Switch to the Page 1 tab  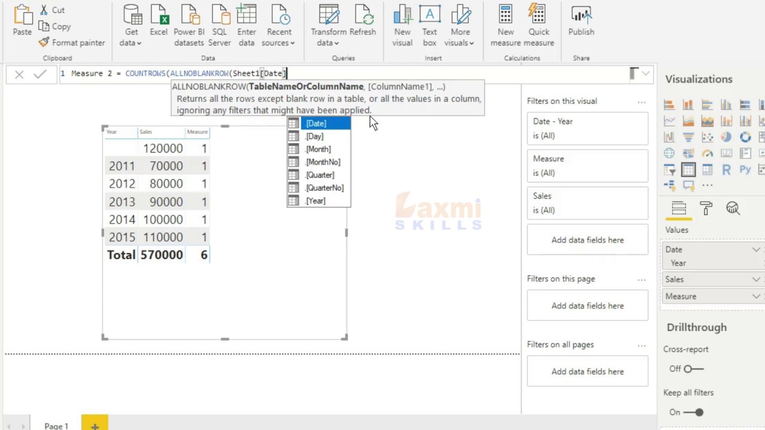(x=56, y=426)
